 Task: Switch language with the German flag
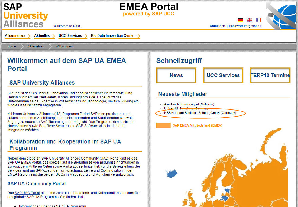click(240, 20)
